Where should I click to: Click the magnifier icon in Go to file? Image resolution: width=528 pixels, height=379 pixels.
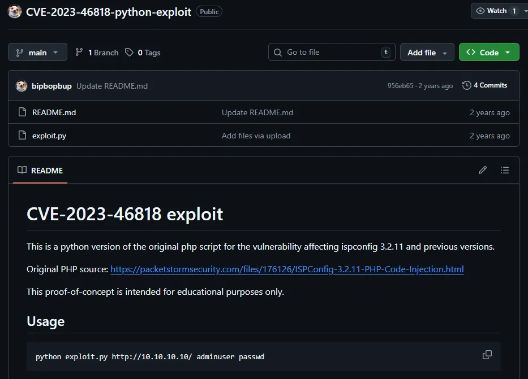click(x=278, y=53)
